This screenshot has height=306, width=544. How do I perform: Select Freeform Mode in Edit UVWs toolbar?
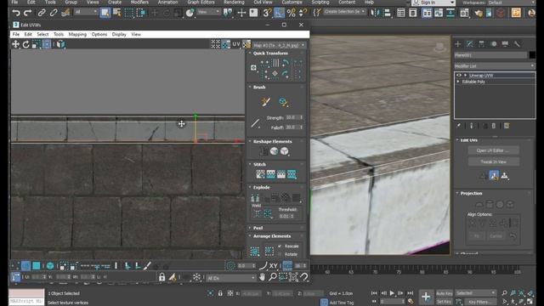(x=46, y=44)
